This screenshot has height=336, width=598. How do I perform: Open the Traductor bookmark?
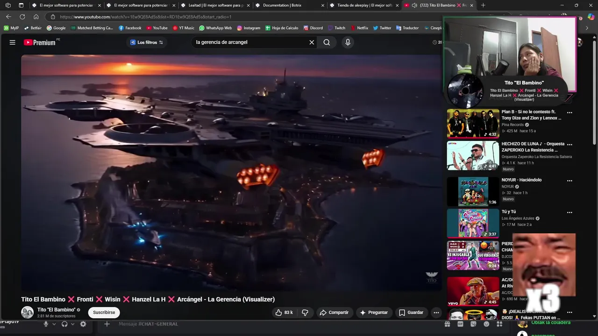[407, 28]
